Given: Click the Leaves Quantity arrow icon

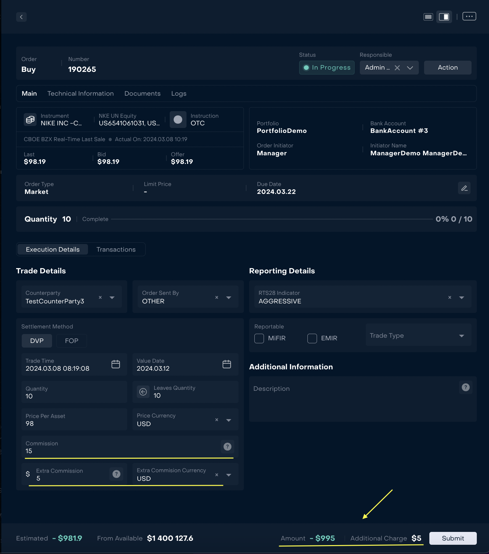Looking at the screenshot, I should (143, 392).
